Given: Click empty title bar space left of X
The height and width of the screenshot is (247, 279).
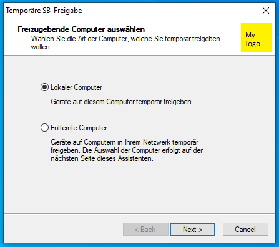Looking at the screenshot, I should [170, 11].
